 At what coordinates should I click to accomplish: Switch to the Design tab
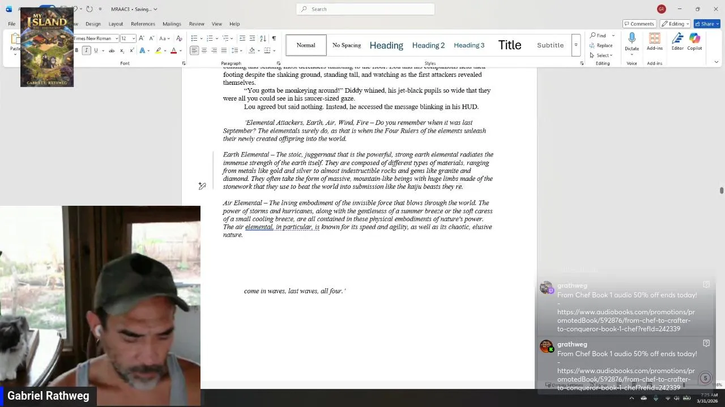coord(93,24)
